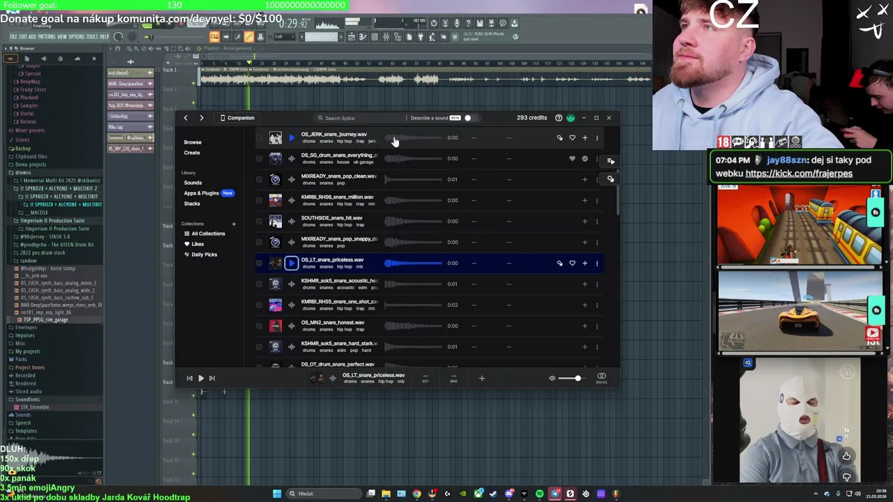Add SOUTHSIDE_snare_hit.wav with plus icon
Viewport: 893px width, 502px height.
[x=585, y=221]
